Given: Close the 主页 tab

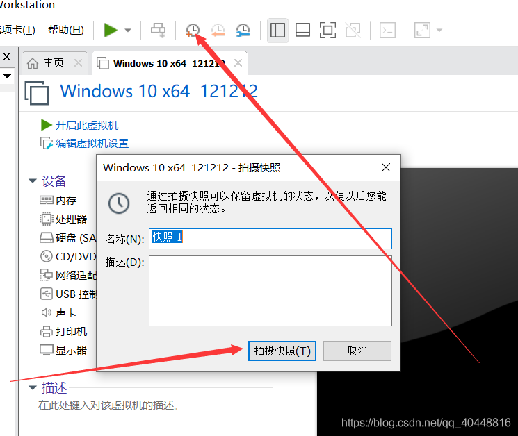Looking at the screenshot, I should point(79,62).
